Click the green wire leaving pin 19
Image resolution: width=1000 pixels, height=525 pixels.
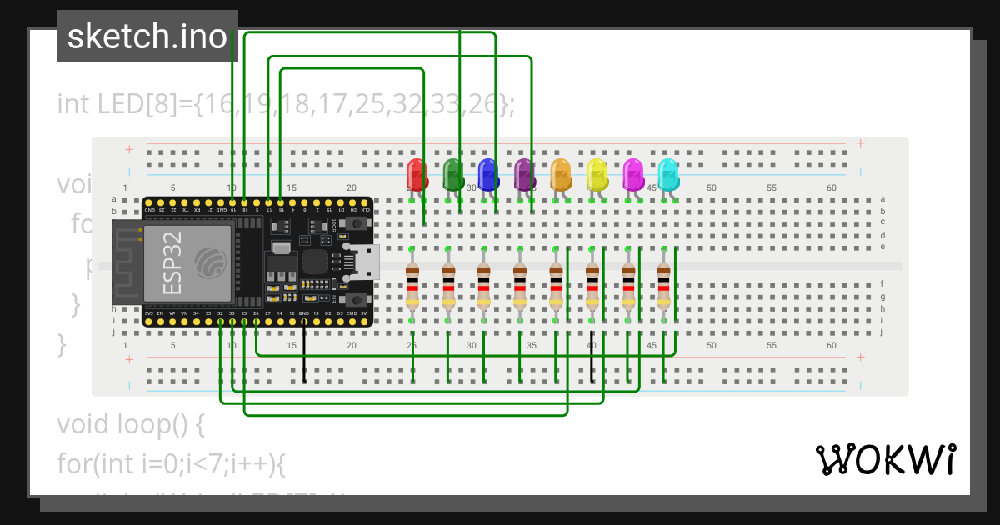coord(232,125)
